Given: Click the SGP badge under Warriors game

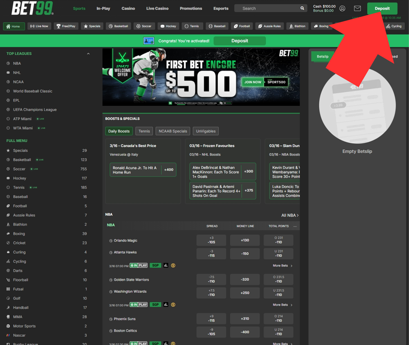Looking at the screenshot, I should click(155, 305).
